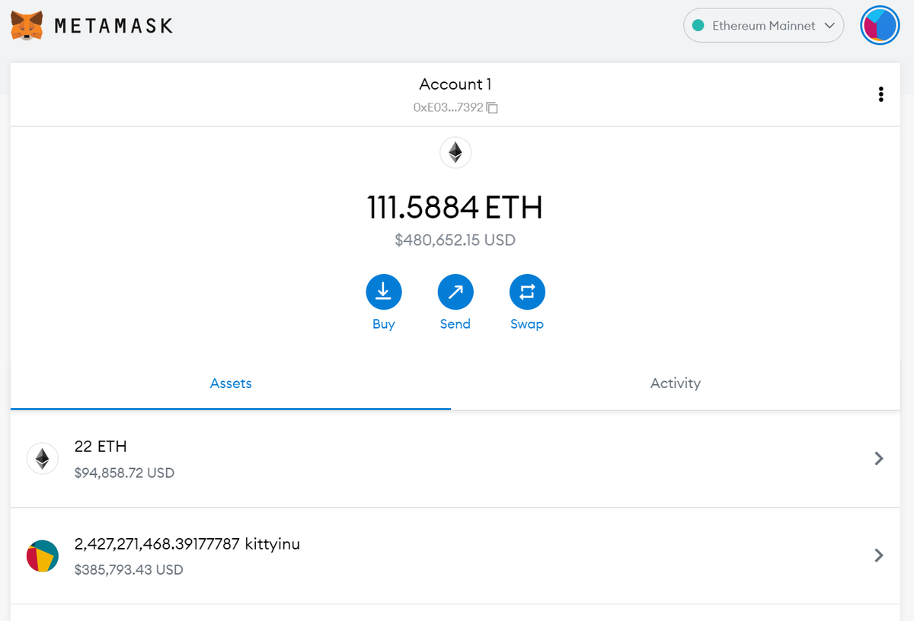Image resolution: width=914 pixels, height=621 pixels.
Task: Click the MetaMask fox logo
Action: pos(27,26)
